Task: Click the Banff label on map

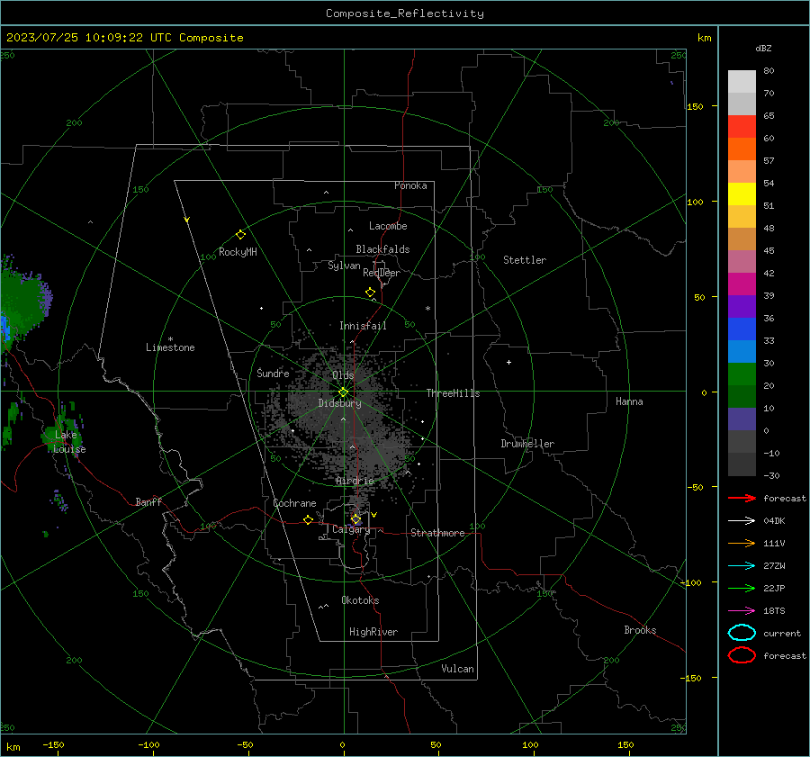Action: click(x=148, y=501)
